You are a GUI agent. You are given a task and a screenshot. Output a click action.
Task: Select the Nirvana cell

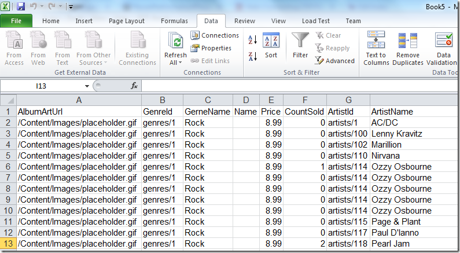tap(414, 156)
